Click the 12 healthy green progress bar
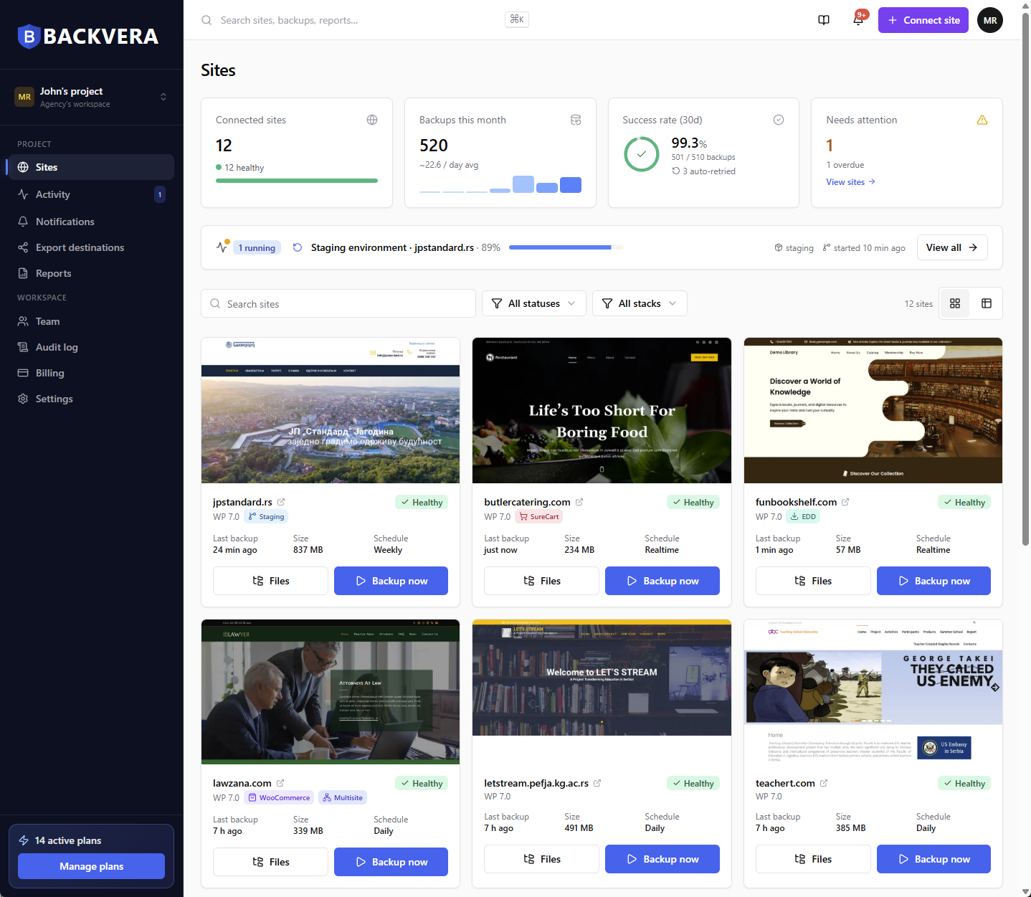The width and height of the screenshot is (1031, 897). pos(297,181)
